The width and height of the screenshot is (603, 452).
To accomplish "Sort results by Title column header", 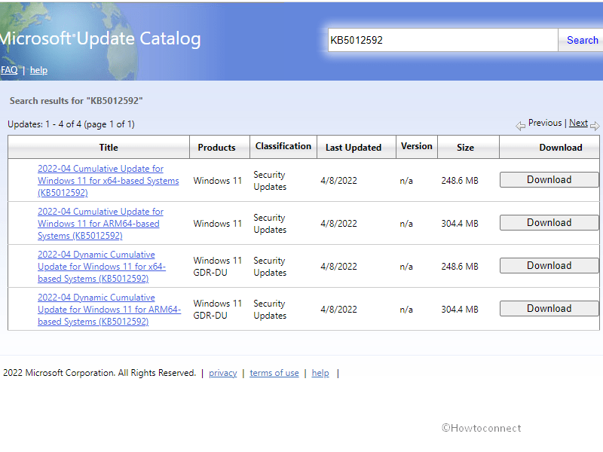I will 109,148.
